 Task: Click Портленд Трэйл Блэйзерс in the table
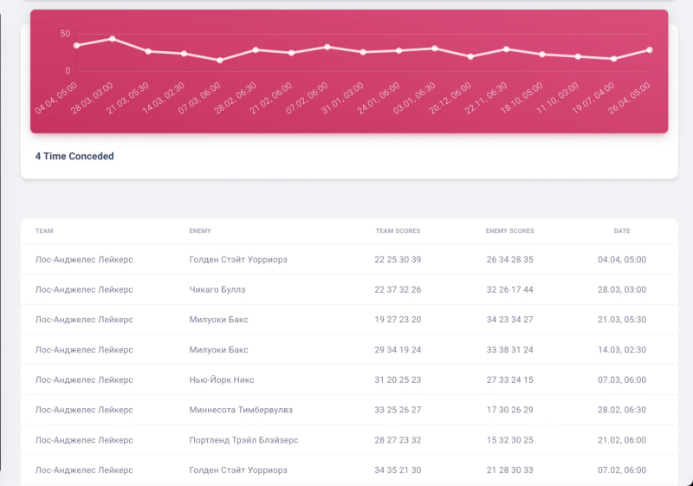coord(243,440)
